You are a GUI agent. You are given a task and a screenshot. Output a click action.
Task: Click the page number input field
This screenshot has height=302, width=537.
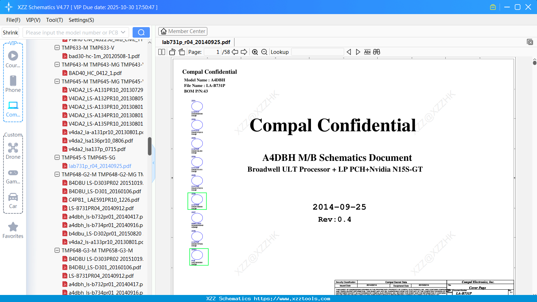pyautogui.click(x=212, y=52)
